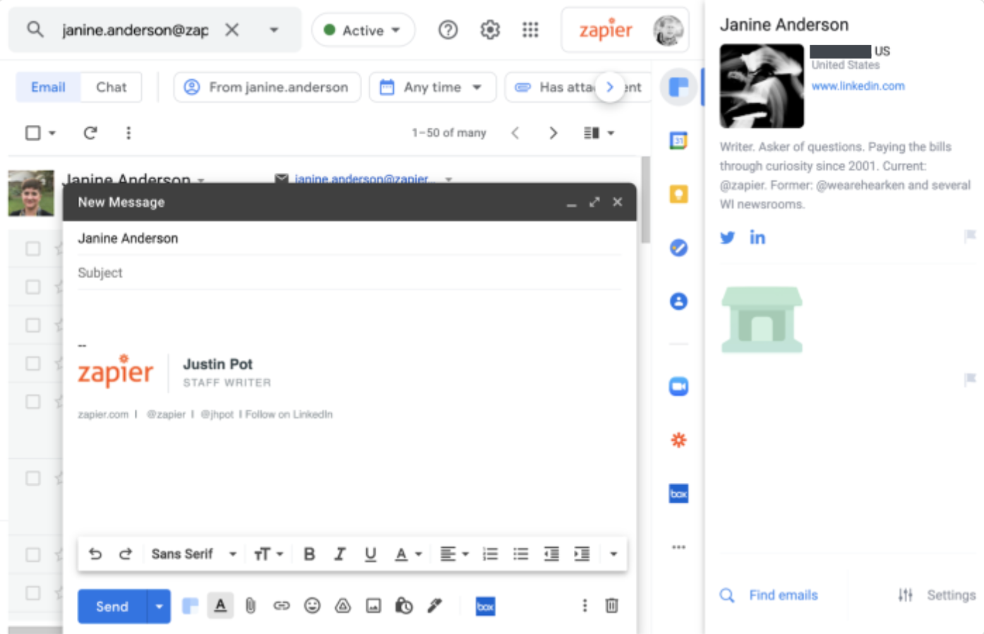Undo the last edit in the compose toolbar
Image resolution: width=984 pixels, height=634 pixels.
coord(95,554)
